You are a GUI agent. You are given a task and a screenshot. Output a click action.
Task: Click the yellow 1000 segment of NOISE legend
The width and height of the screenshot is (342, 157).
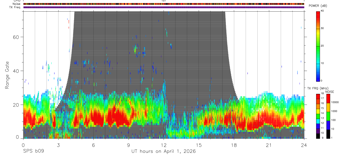coord(328,107)
